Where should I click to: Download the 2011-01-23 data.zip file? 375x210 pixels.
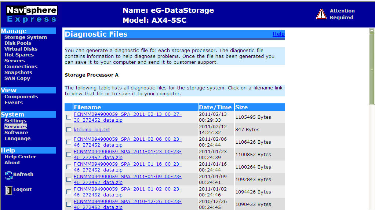[x=127, y=154]
